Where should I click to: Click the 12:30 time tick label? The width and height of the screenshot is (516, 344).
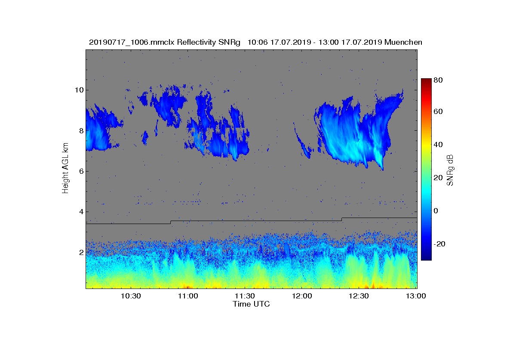[x=359, y=296]
